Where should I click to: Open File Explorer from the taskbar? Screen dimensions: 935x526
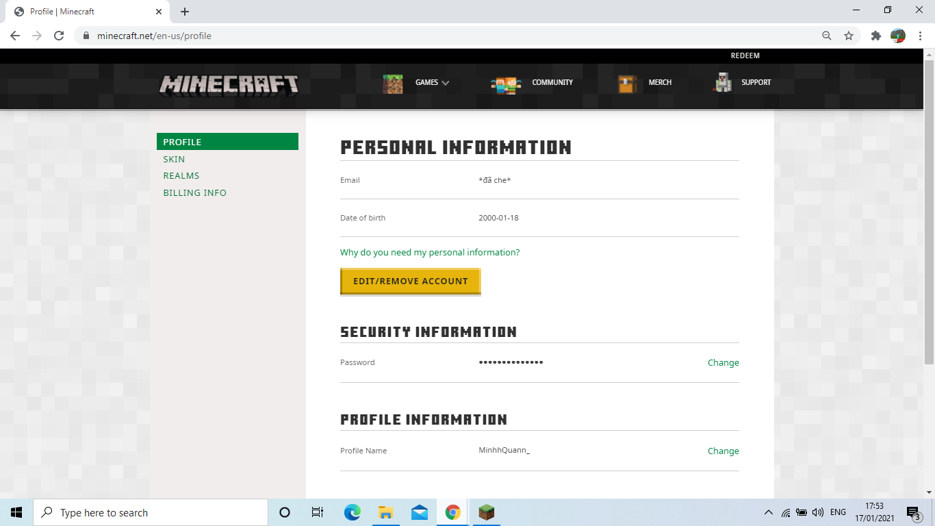[386, 512]
